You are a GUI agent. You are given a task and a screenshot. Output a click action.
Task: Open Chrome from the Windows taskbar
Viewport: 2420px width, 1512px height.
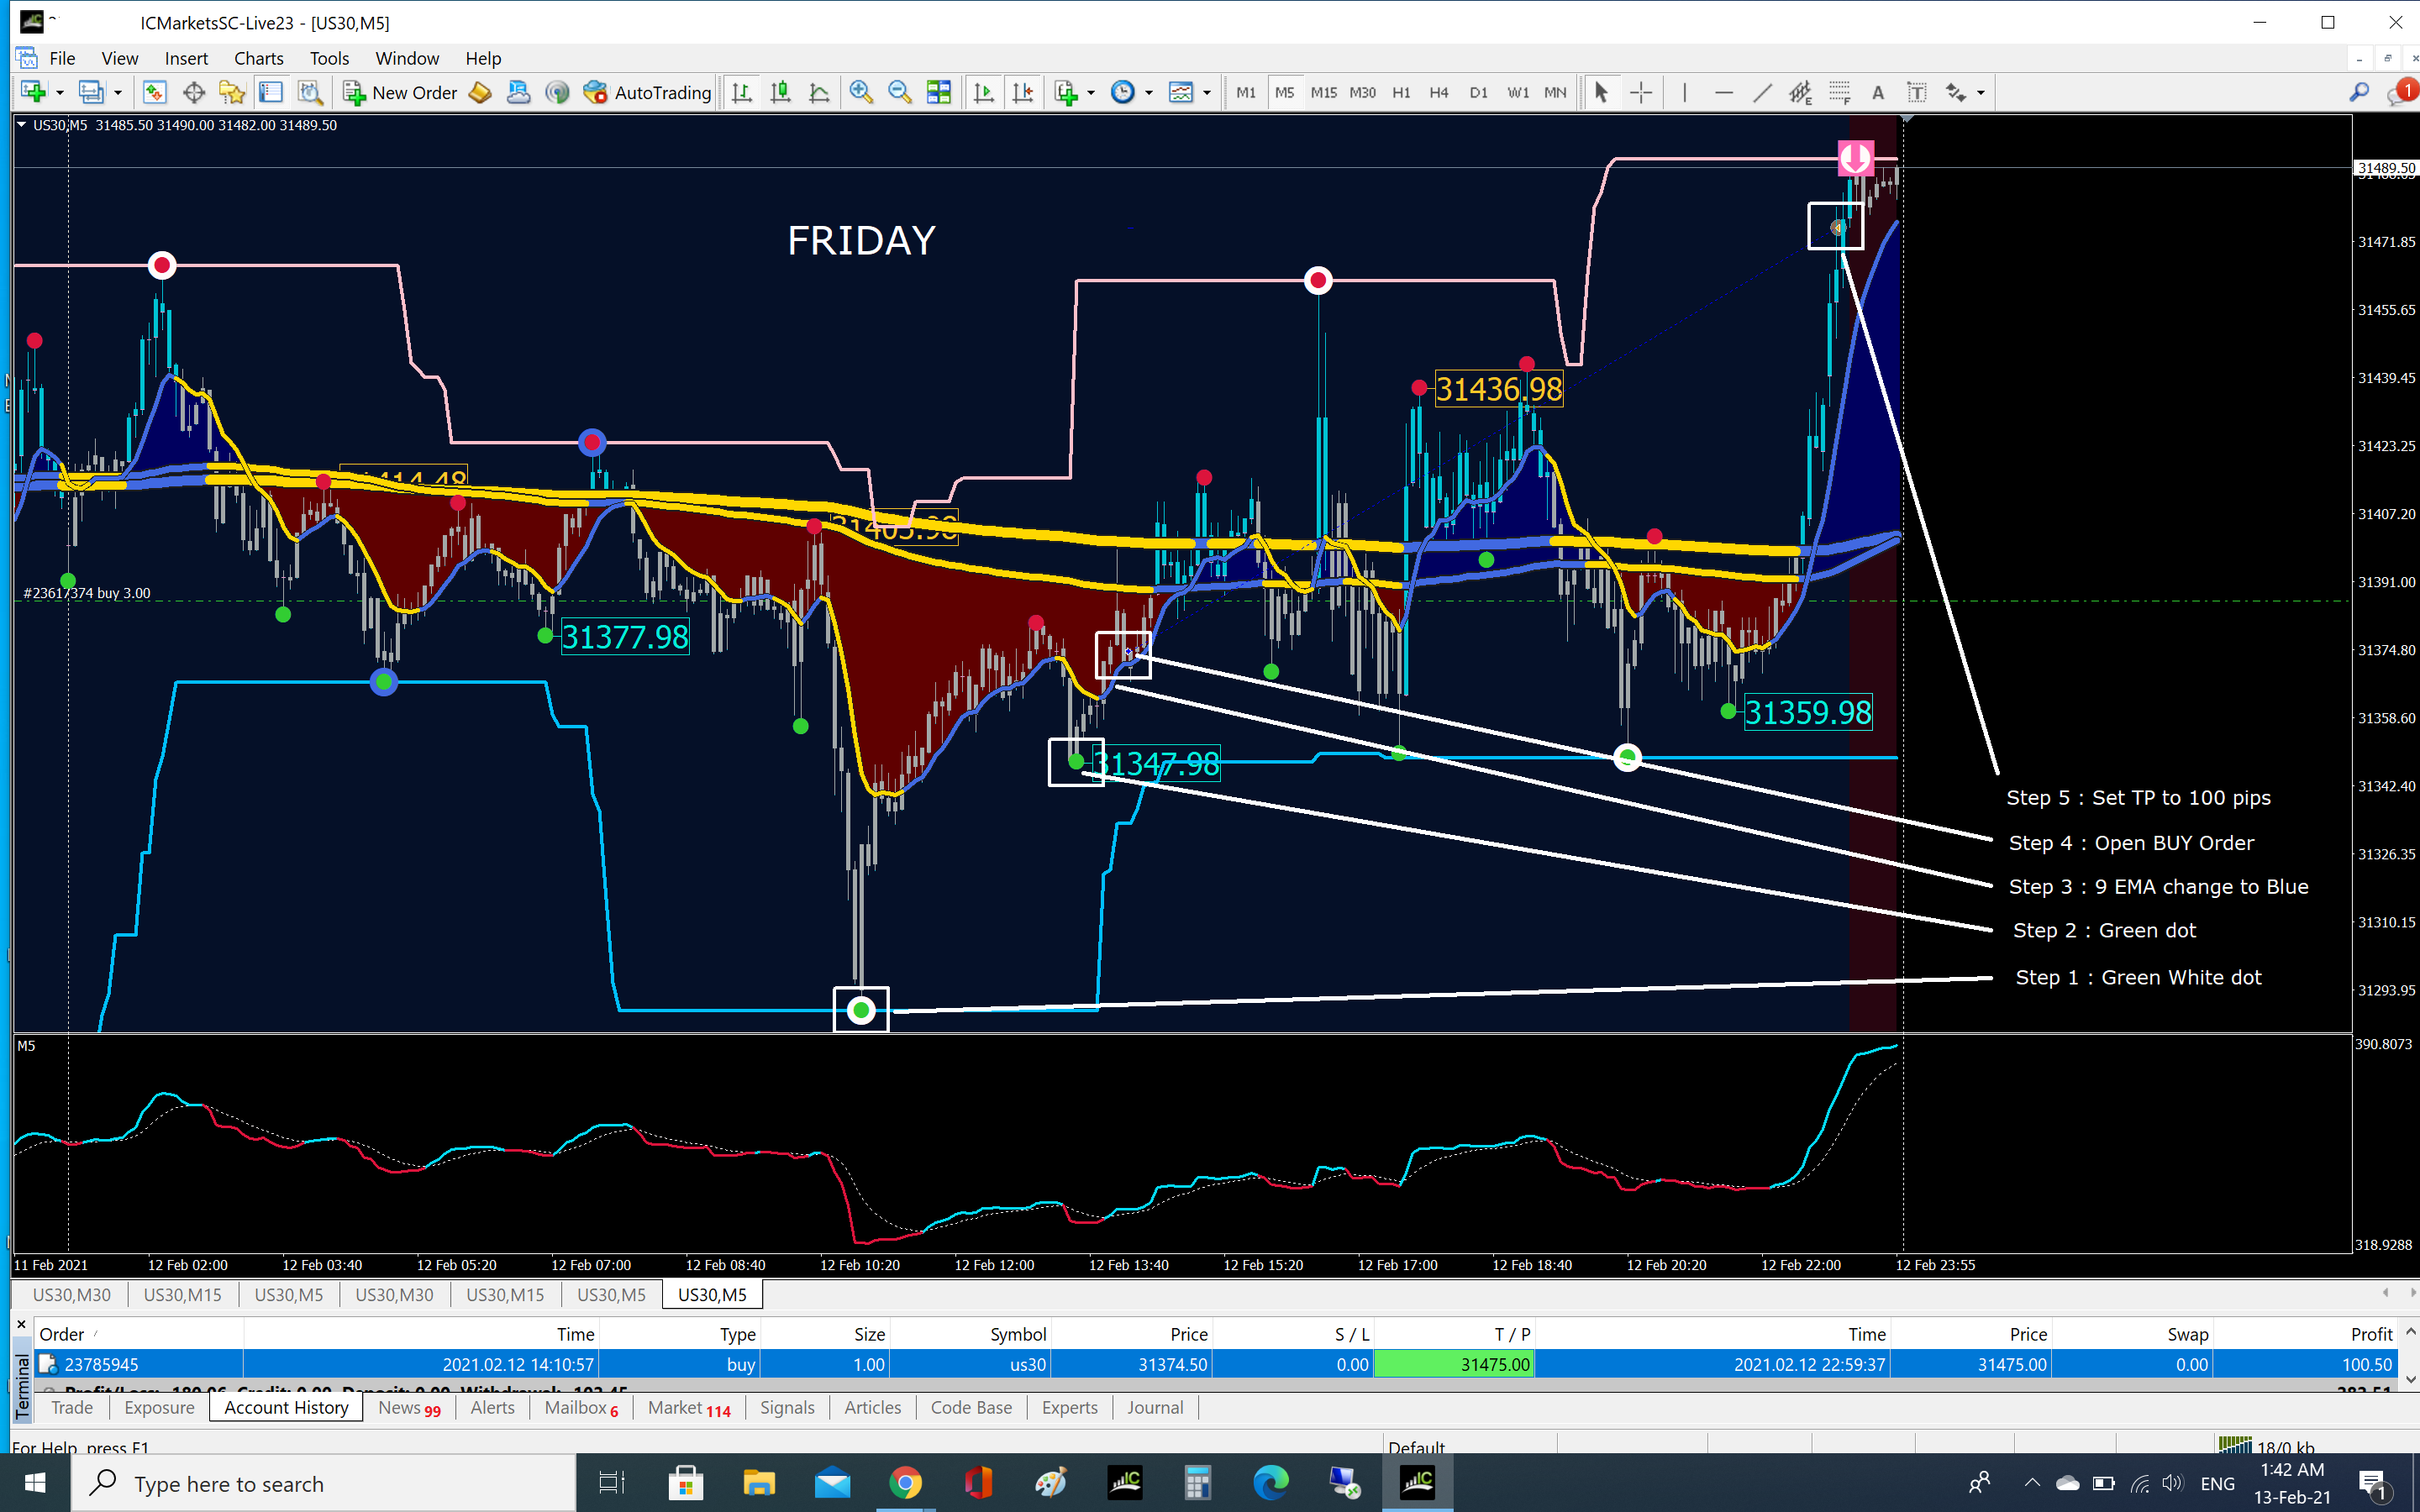[905, 1483]
